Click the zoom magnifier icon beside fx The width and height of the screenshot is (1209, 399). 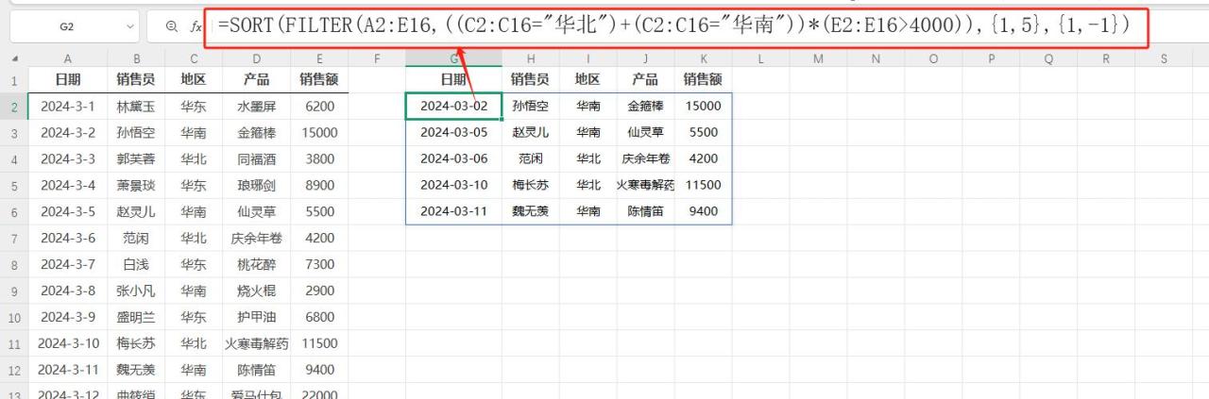click(x=172, y=27)
